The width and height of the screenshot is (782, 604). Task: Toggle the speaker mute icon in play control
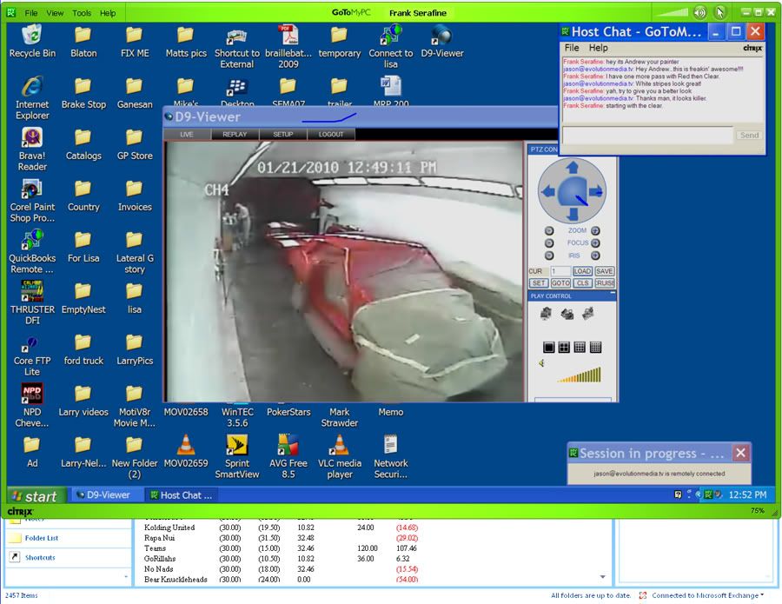pyautogui.click(x=541, y=364)
